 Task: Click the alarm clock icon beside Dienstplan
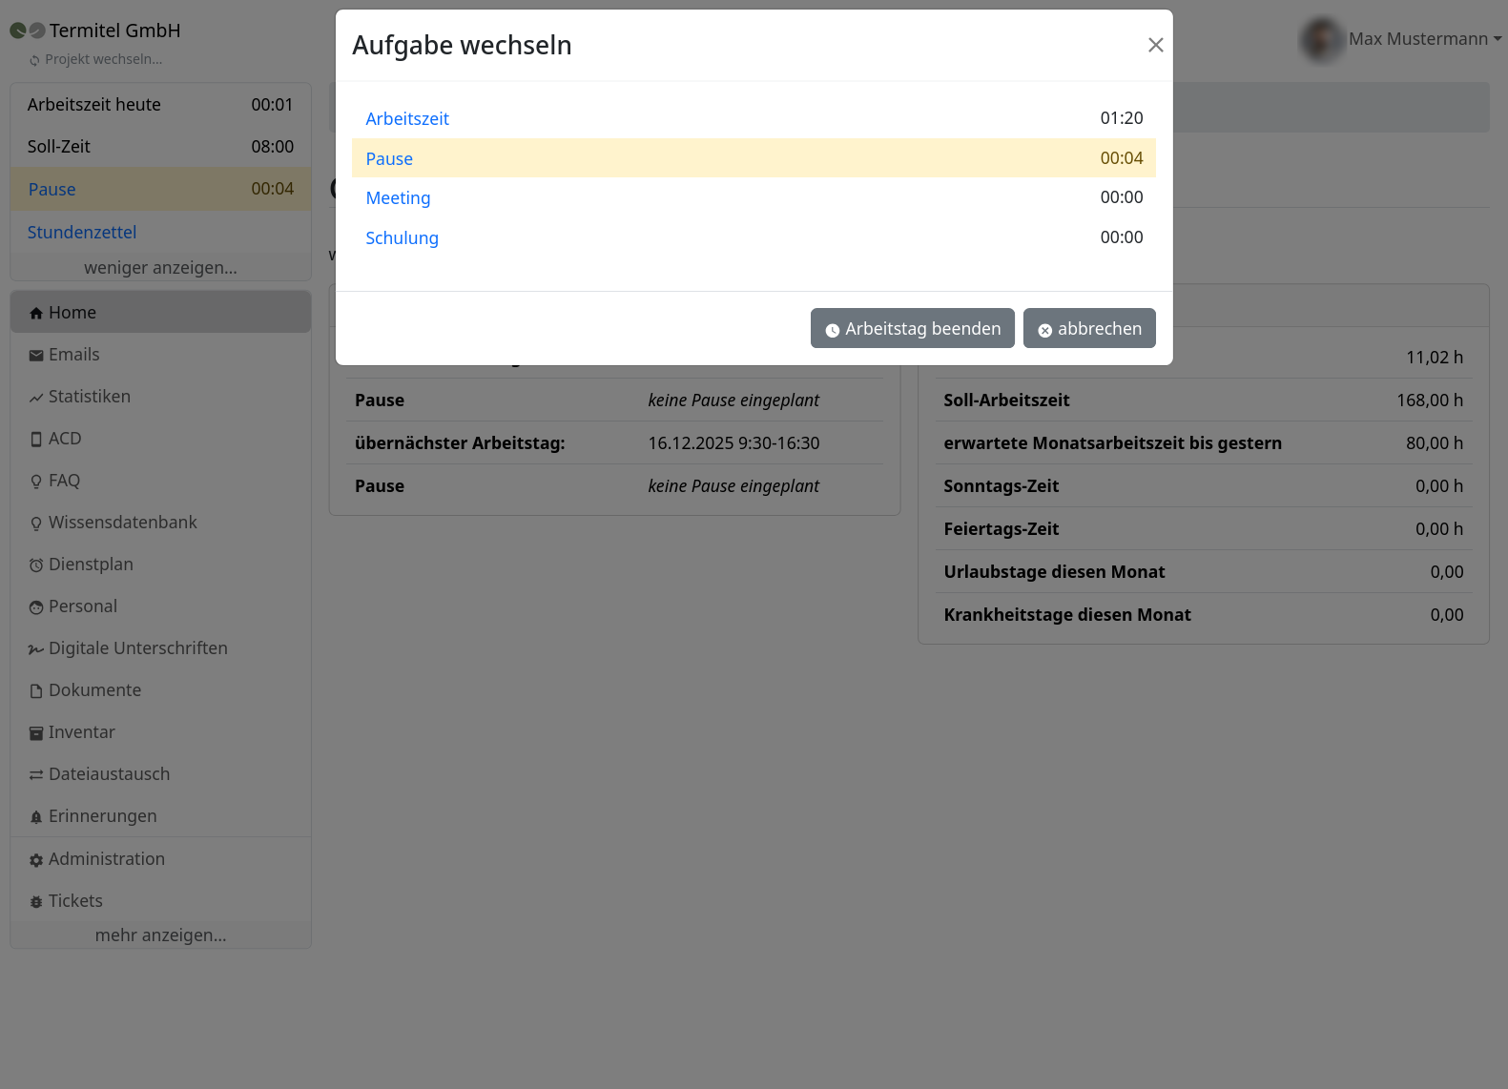pyautogui.click(x=36, y=565)
